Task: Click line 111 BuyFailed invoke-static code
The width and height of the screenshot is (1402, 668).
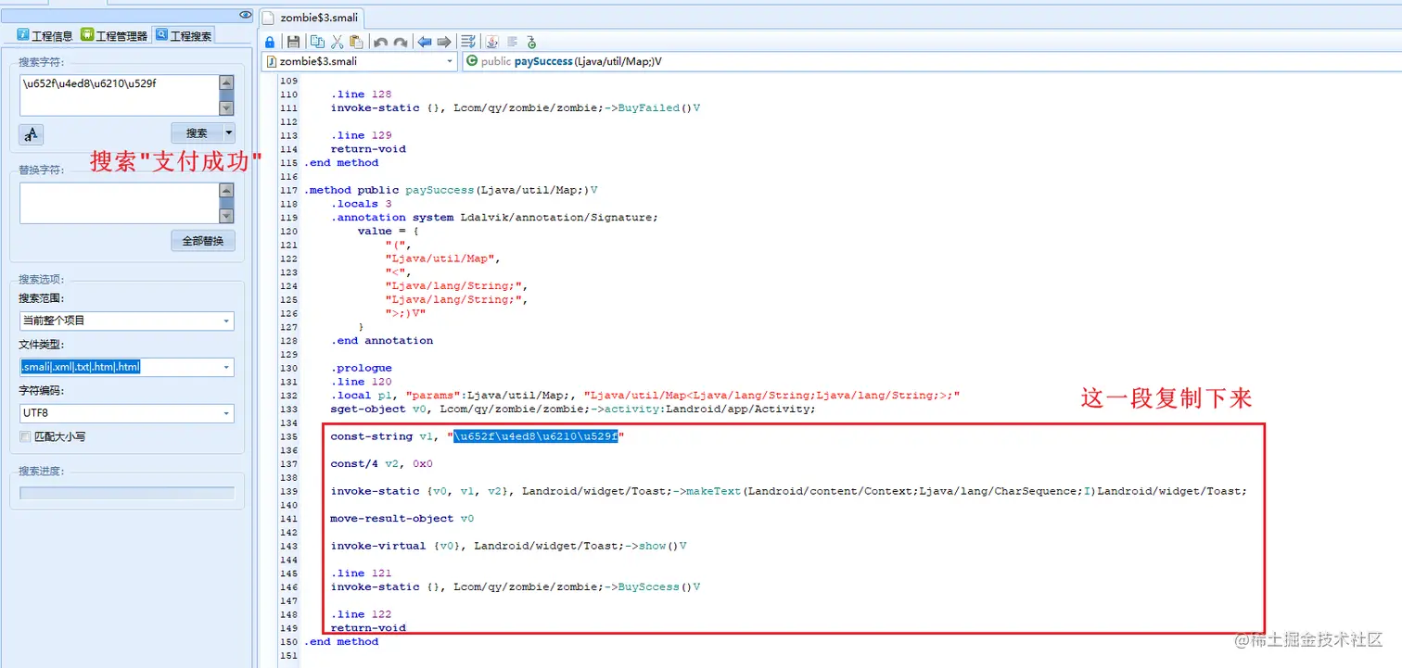Action: [515, 107]
